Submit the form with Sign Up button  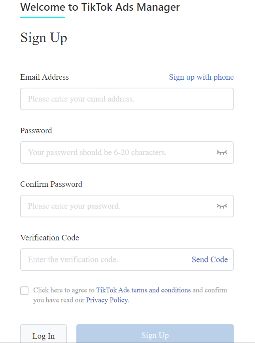coord(155,335)
